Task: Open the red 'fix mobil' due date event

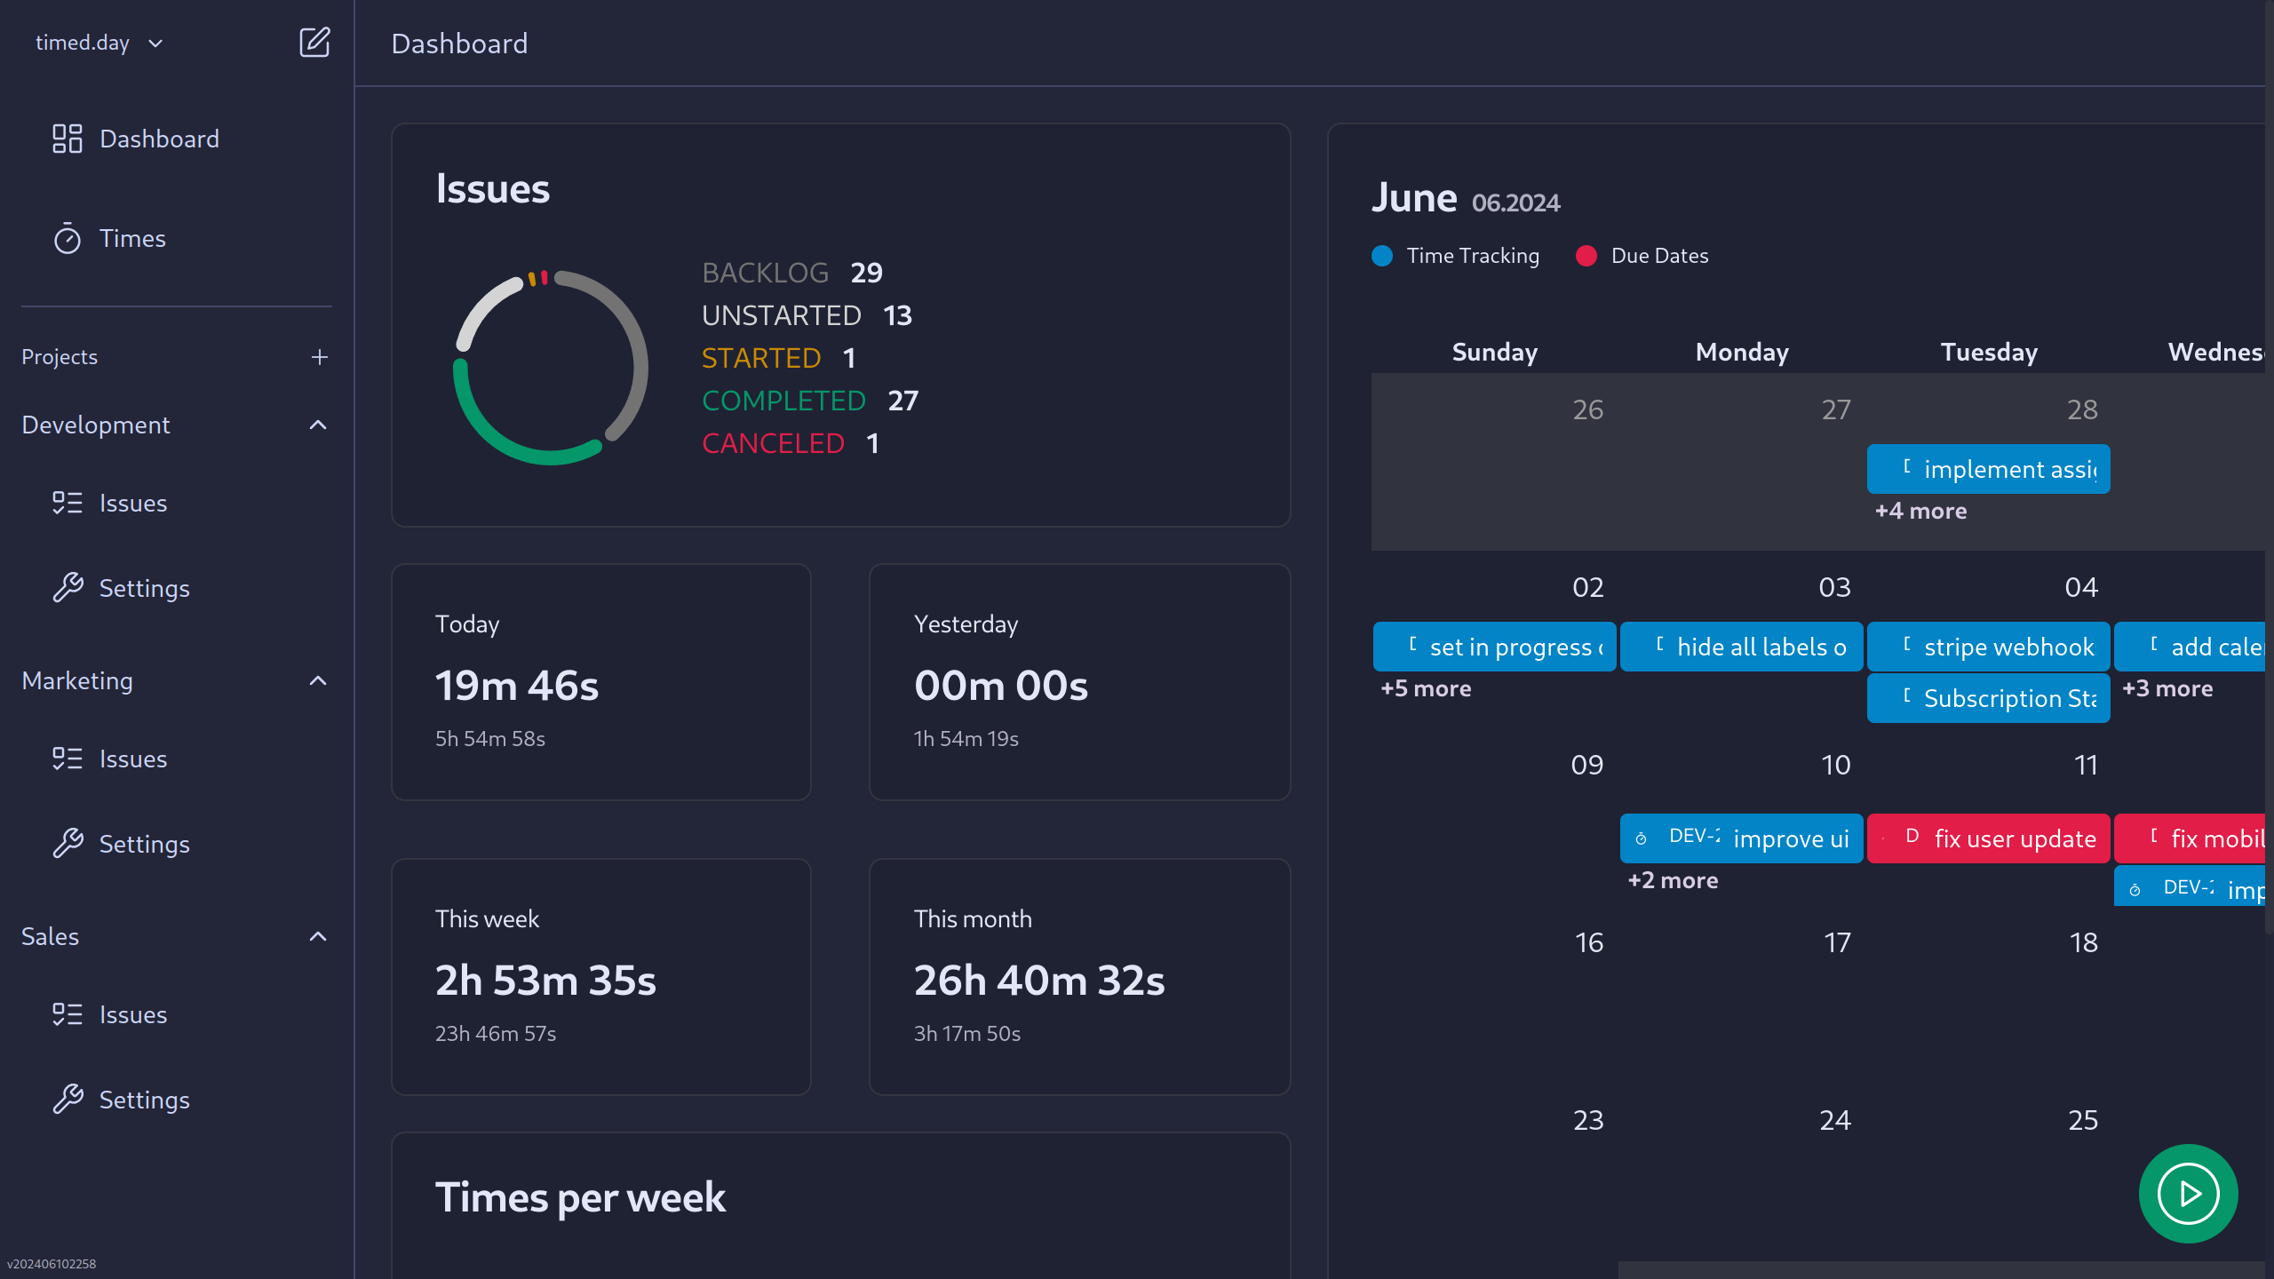Action: [x=2190, y=838]
